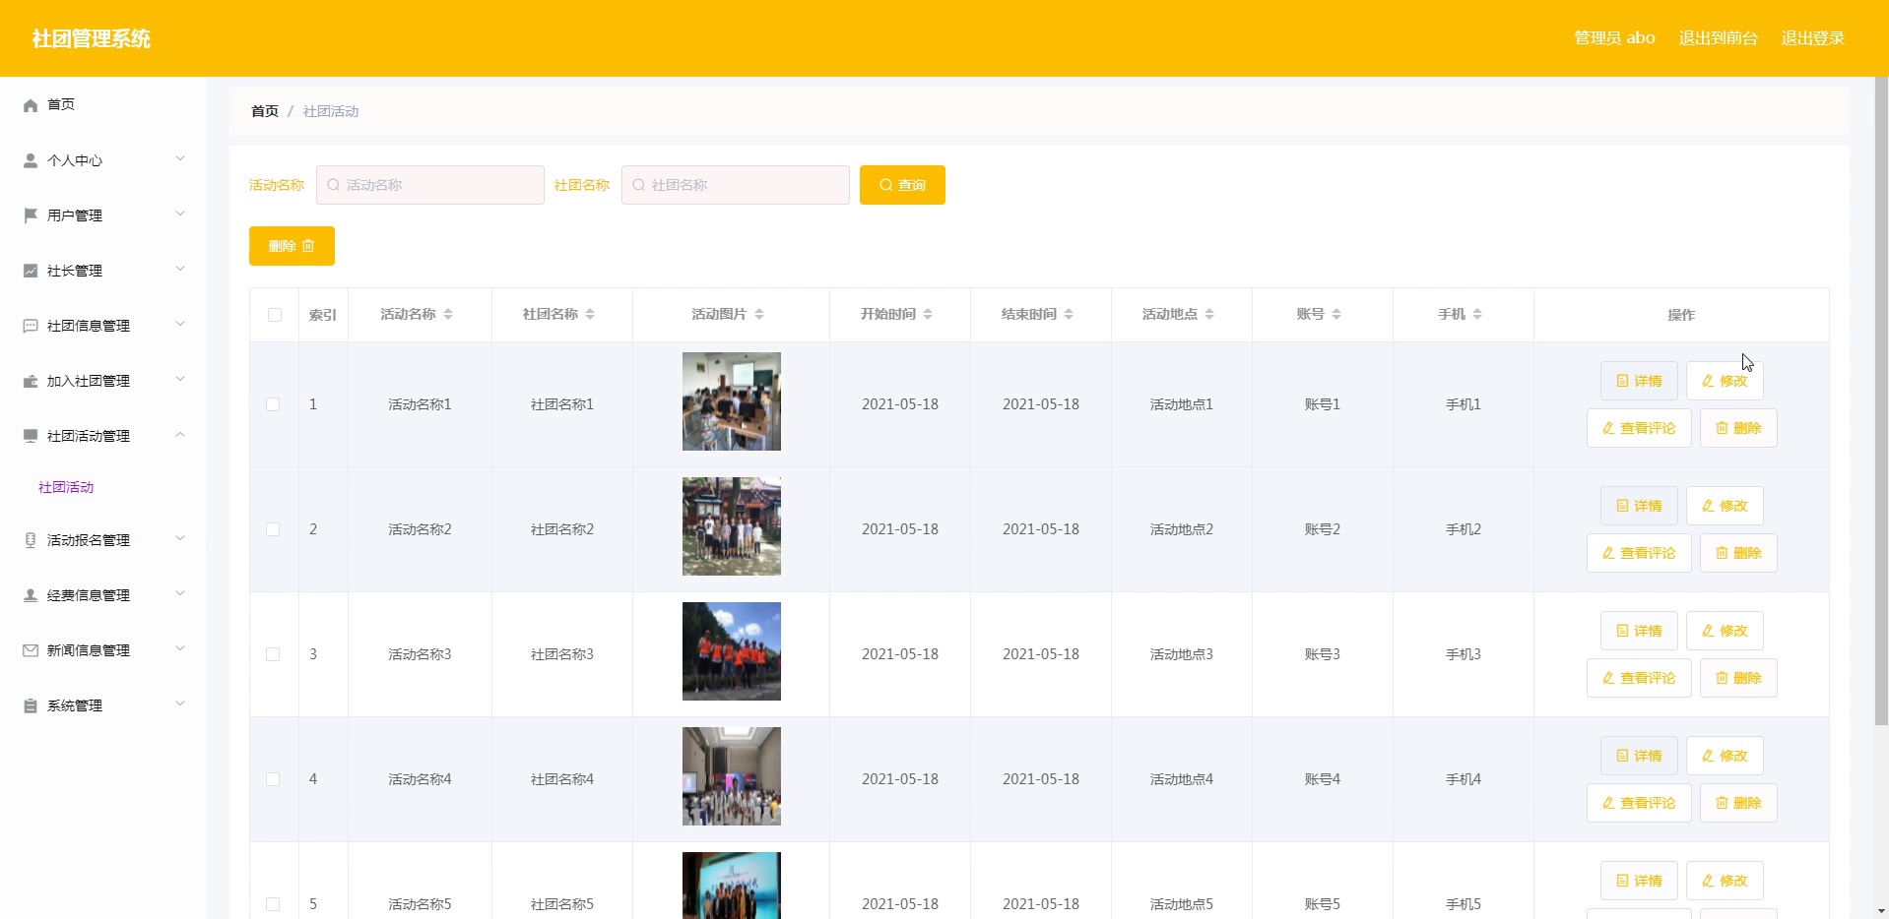1889x919 pixels.
Task: Sort the 结束时间 column
Action: pyautogui.click(x=1069, y=314)
